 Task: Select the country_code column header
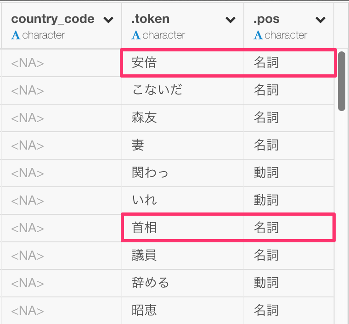tap(53, 19)
